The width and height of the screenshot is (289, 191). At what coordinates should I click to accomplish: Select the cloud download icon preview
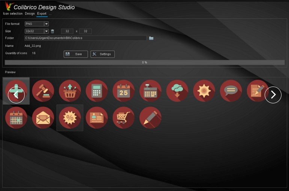[x=177, y=91]
